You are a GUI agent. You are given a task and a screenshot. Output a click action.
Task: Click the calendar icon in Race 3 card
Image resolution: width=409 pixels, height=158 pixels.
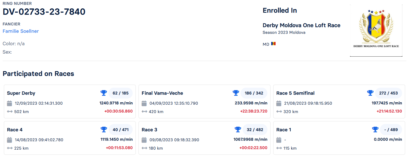(x=144, y=140)
